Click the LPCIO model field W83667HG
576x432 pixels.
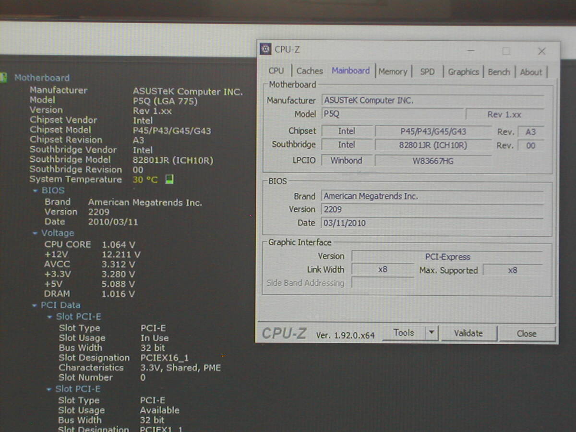(x=433, y=161)
